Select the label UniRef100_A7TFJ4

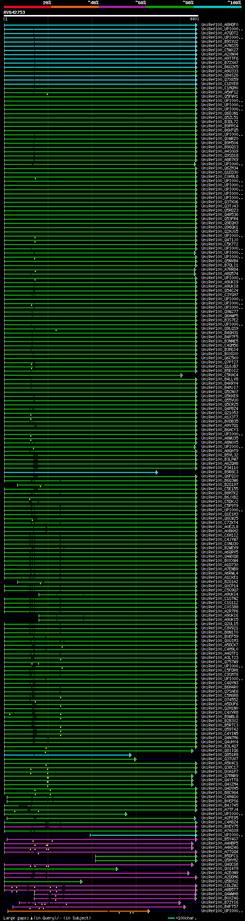pyautogui.click(x=220, y=809)
